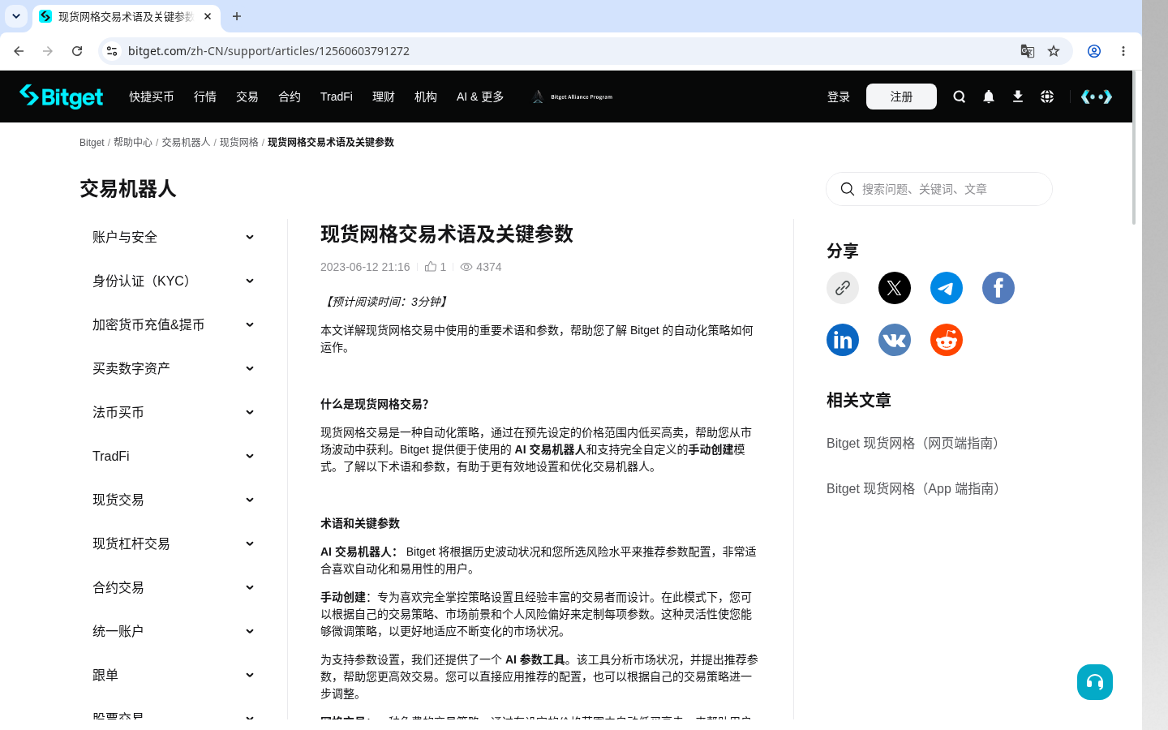Click the page vertical scrollbar

[x=1134, y=146]
